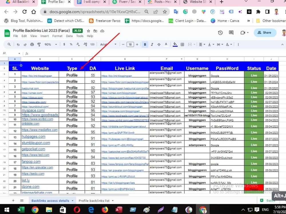
Task: Bookmark this page with star icon
Action: (165, 12)
